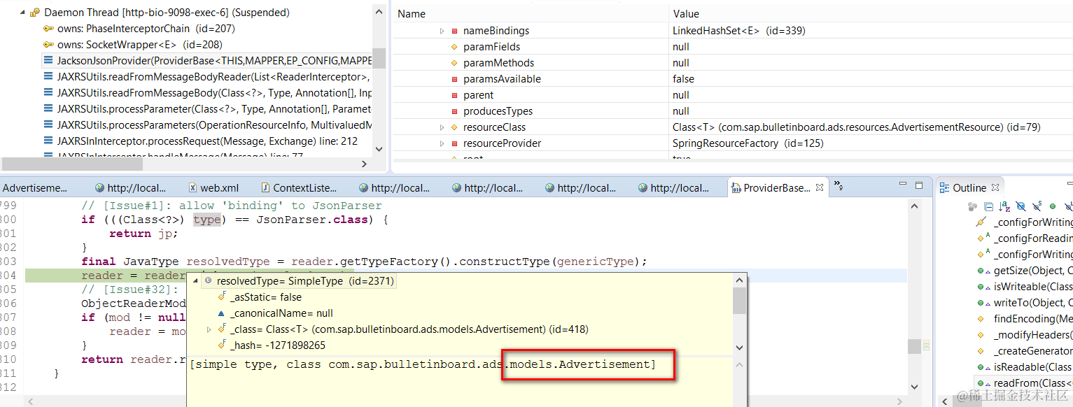Select JAXRSUtils.readFromMessageBodyReader stack frame
Screen dimensions: 1073x407
click(207, 77)
